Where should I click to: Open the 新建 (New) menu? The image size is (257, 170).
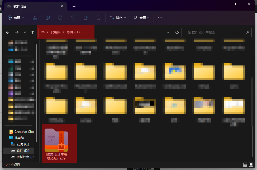pos(16,18)
